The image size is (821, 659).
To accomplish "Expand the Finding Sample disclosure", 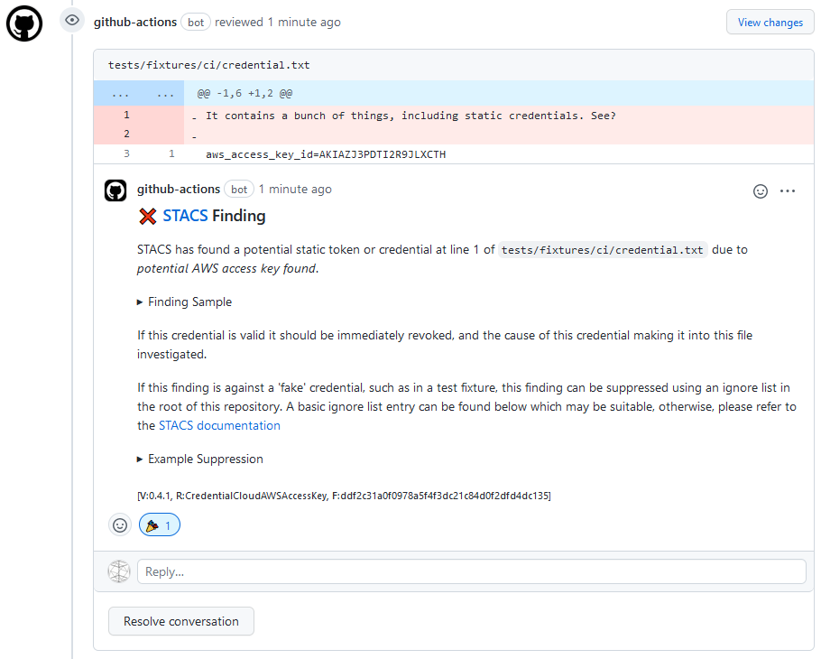I will [x=184, y=302].
